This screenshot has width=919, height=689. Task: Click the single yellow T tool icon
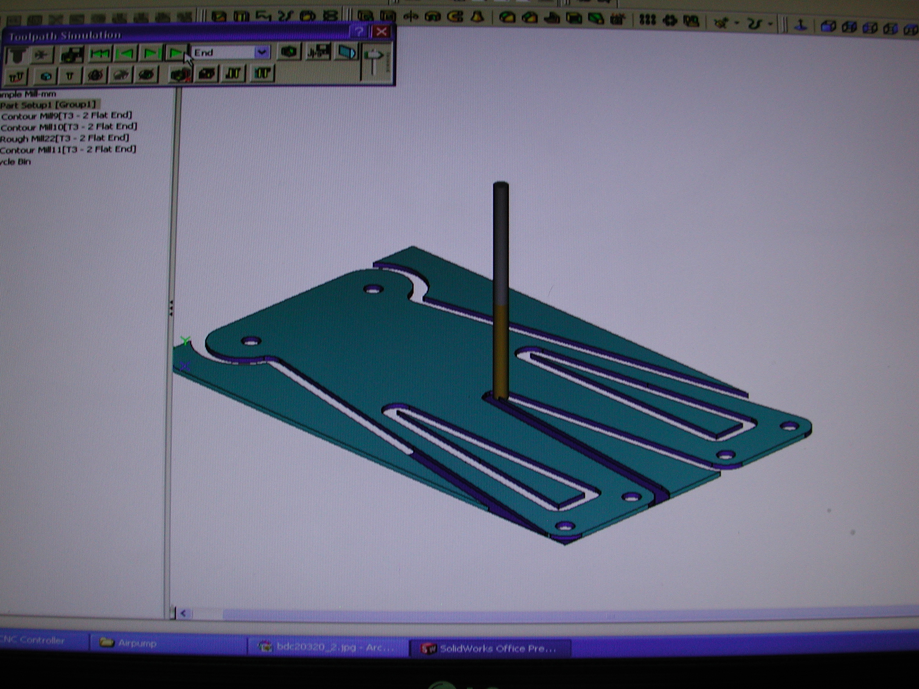[70, 76]
